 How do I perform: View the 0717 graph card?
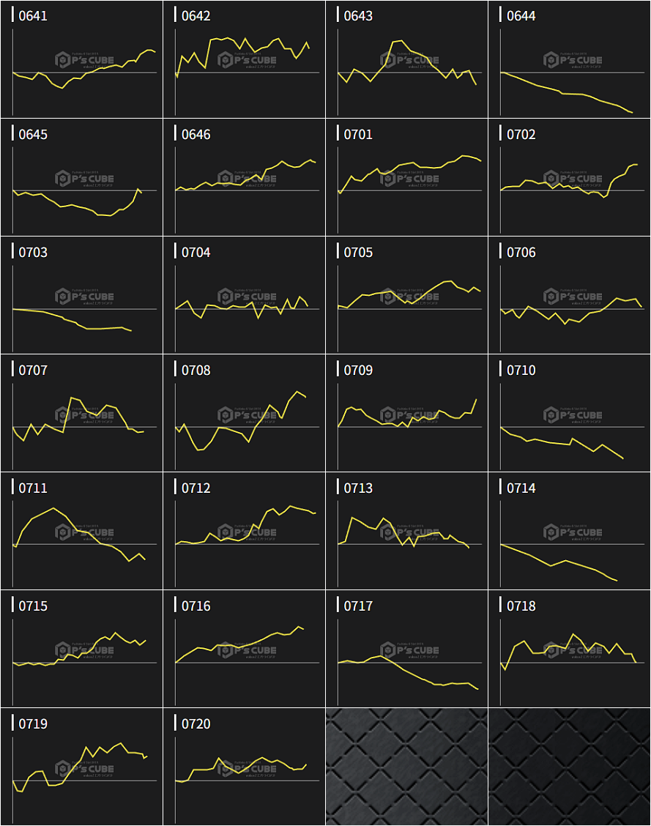click(406, 649)
